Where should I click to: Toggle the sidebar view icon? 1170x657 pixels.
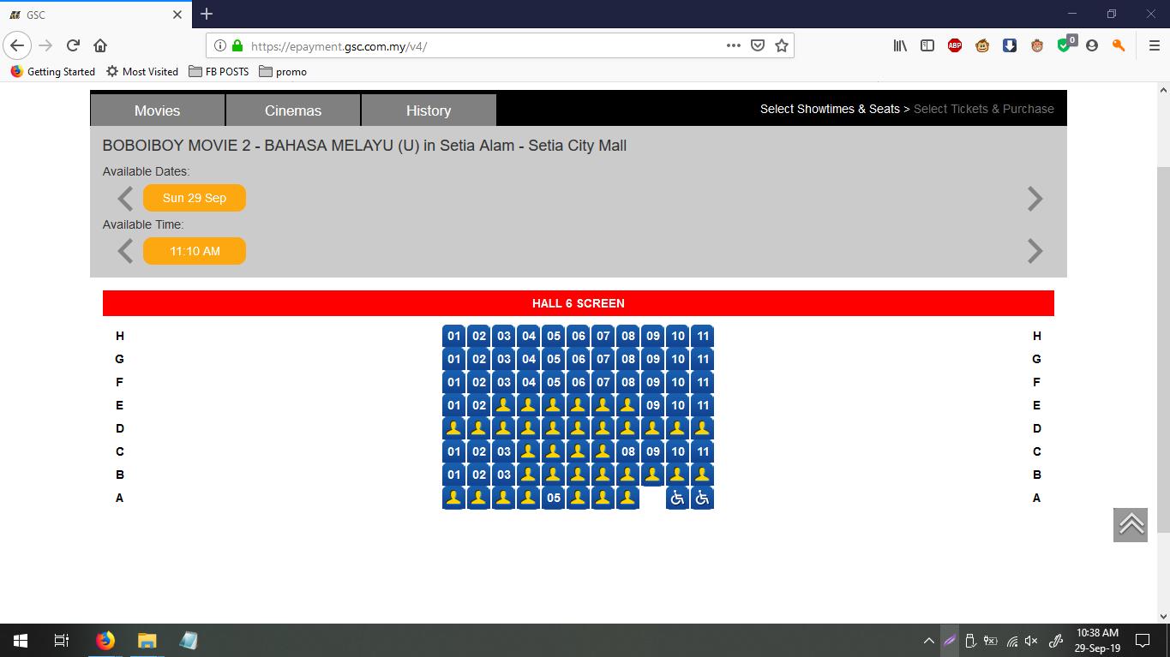927,45
